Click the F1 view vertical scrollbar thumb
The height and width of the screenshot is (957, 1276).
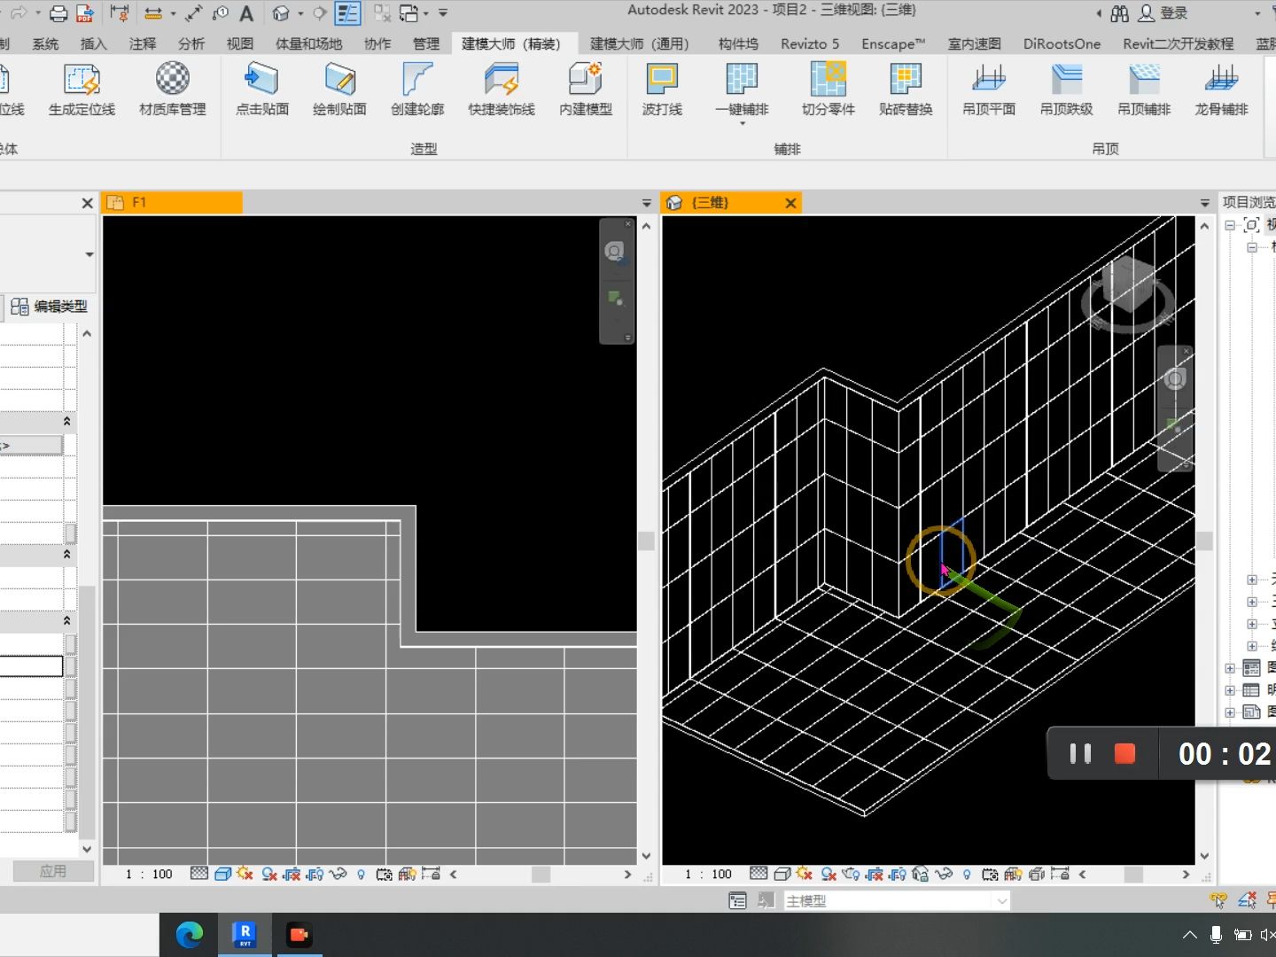click(646, 541)
